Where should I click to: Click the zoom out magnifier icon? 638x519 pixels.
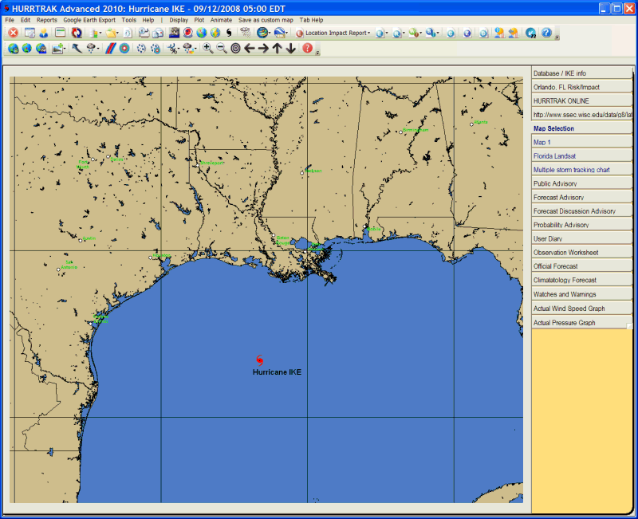[x=222, y=49]
